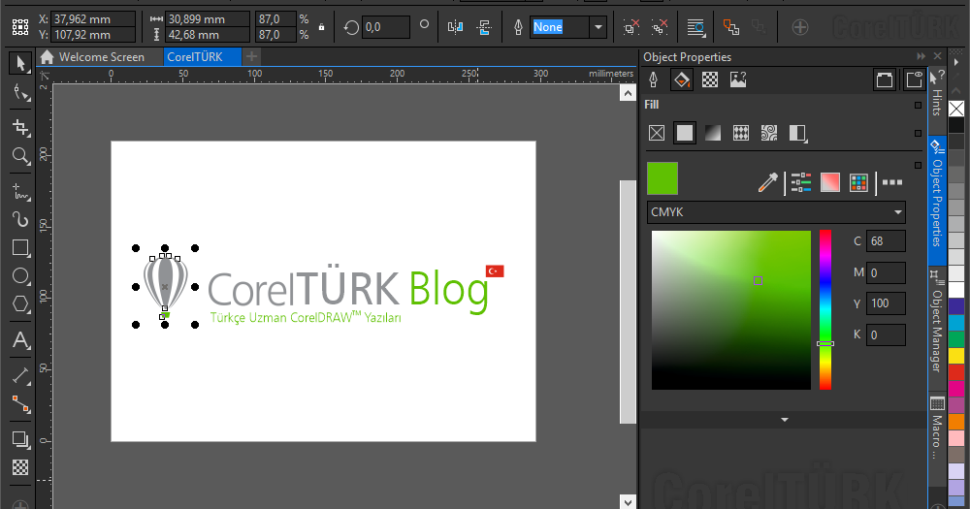Select the Ellipse tool
Screen dimensions: 970x509
pyautogui.click(x=20, y=276)
